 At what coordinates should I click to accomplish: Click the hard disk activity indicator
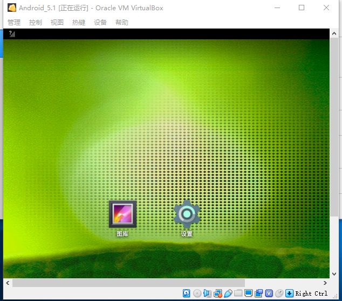pyautogui.click(x=187, y=293)
